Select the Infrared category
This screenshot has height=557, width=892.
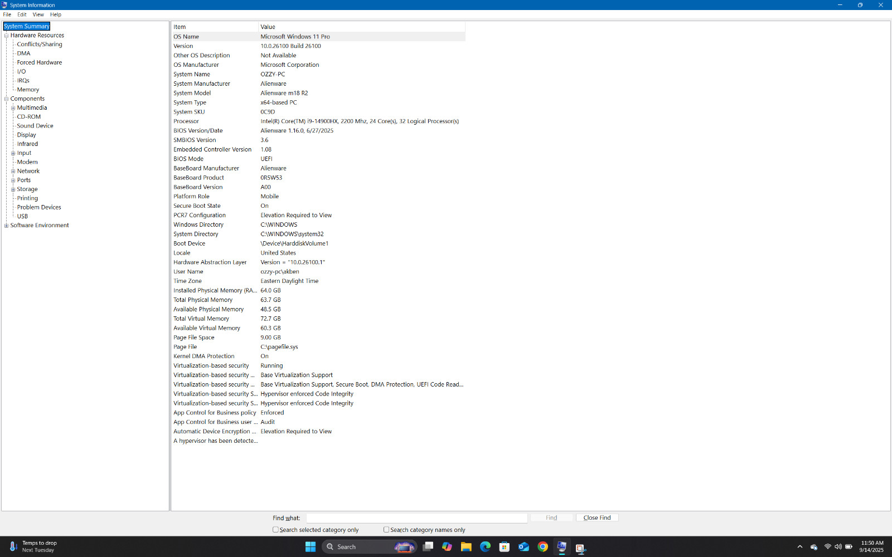(x=27, y=144)
